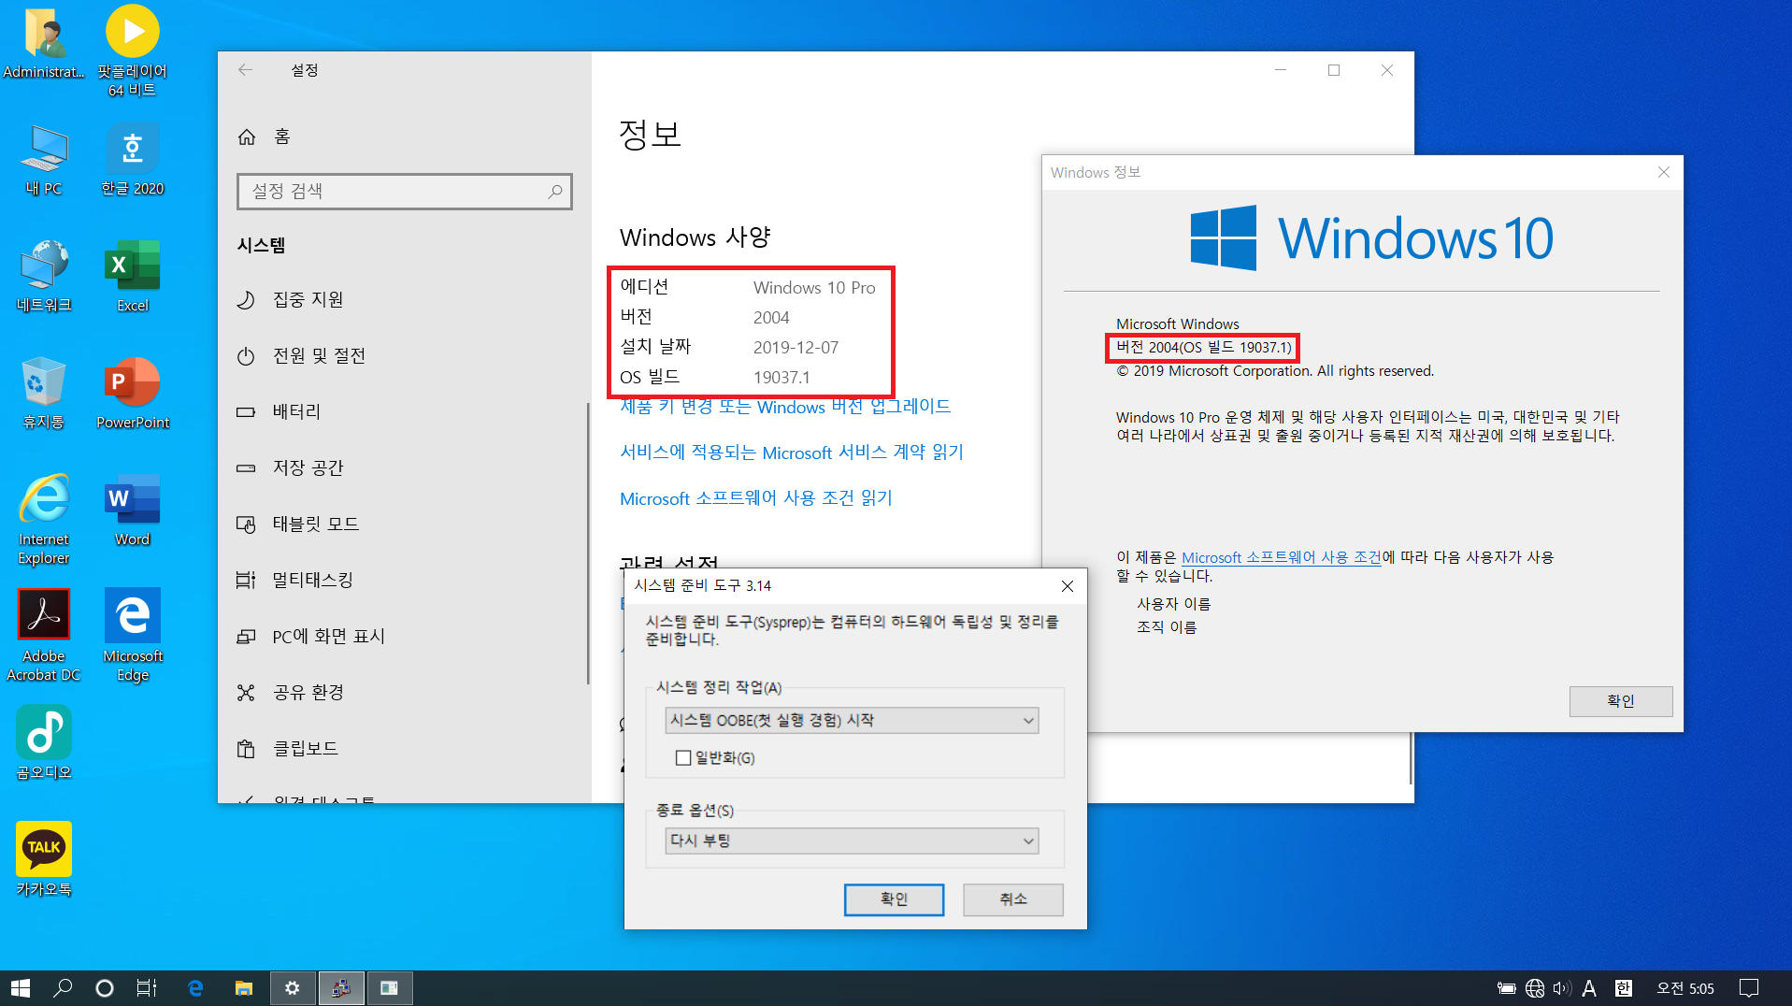Open Internet Explorer desktop icon
Screen dimensions: 1792x1006
43,520
